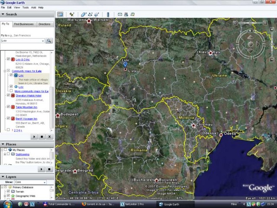Expand the Geographic Web tree node
Image resolution: width=277 pixels, height=208 pixels.
pos(5,196)
